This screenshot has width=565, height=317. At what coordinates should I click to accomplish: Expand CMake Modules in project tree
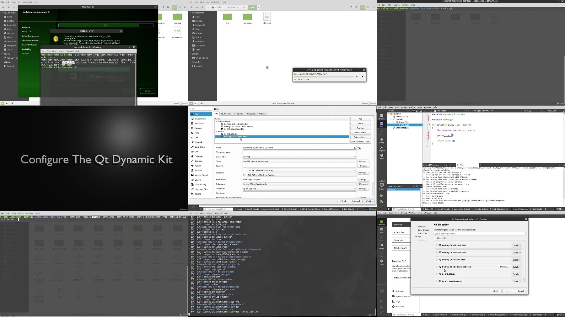point(391,128)
